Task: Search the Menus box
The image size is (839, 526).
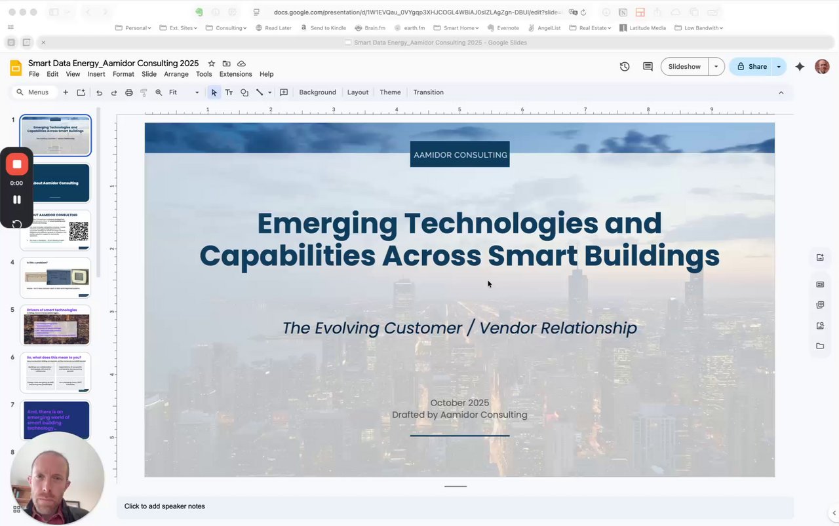Action: (34, 92)
